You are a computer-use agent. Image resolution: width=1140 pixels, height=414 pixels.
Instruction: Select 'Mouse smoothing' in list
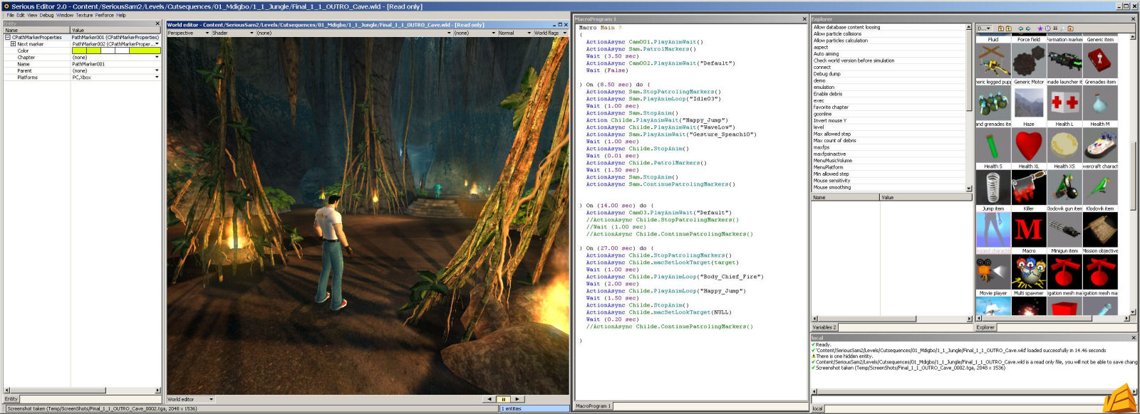click(x=888, y=188)
